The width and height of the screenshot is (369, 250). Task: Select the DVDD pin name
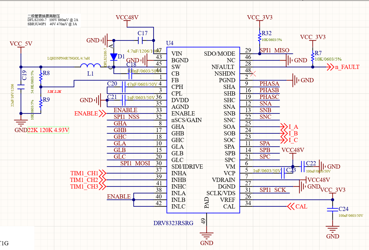(180, 100)
